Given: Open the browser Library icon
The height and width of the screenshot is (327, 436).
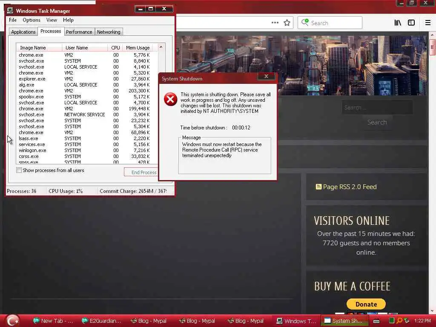Looking at the screenshot, I should click(x=398, y=23).
